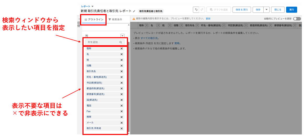Click the 保存 button
The width and height of the screenshot is (305, 136).
[258, 9]
